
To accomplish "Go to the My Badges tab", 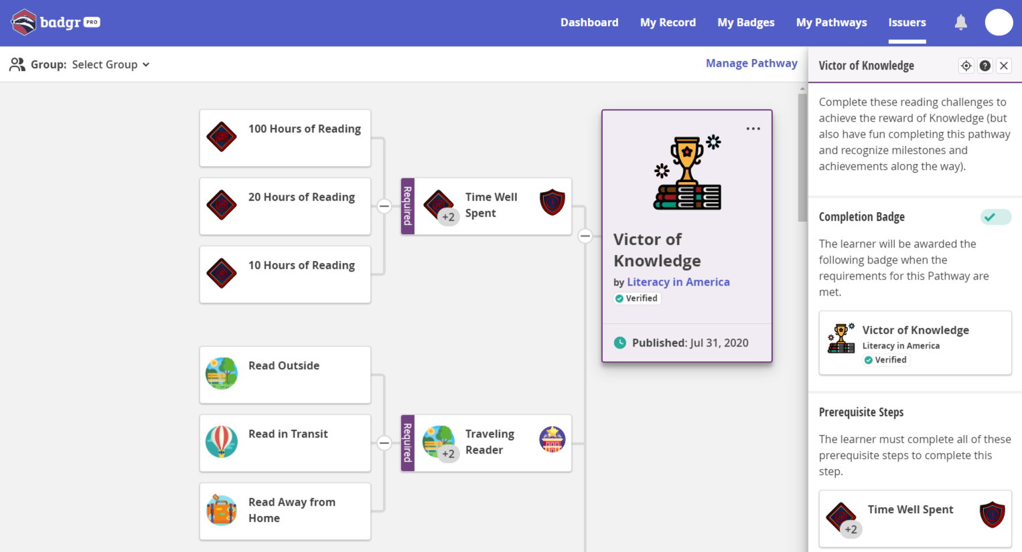I will [745, 23].
